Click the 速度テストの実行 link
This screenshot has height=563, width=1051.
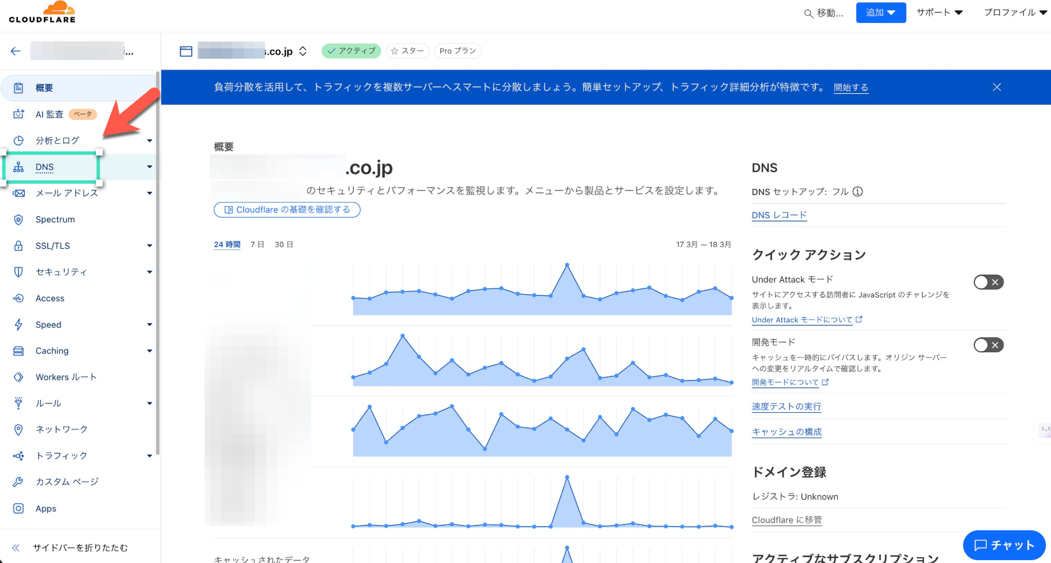click(x=787, y=406)
